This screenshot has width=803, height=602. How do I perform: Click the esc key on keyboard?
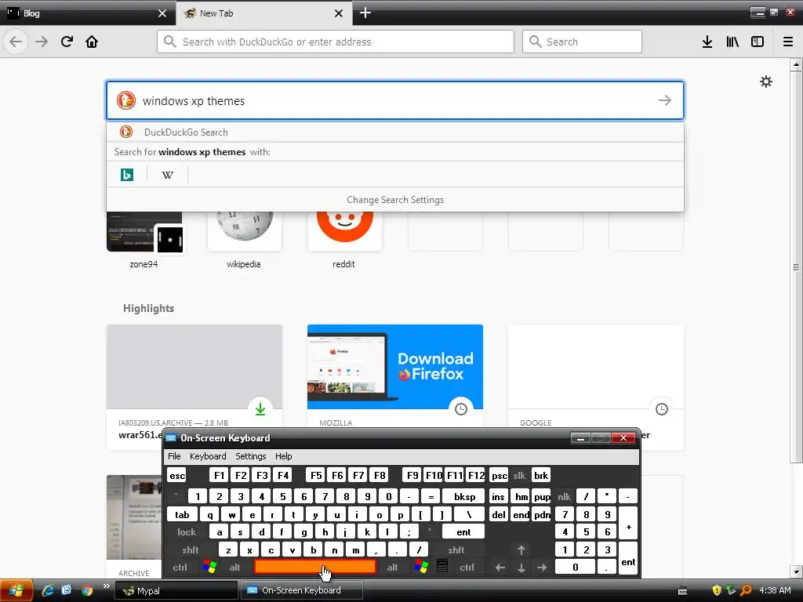coord(176,475)
